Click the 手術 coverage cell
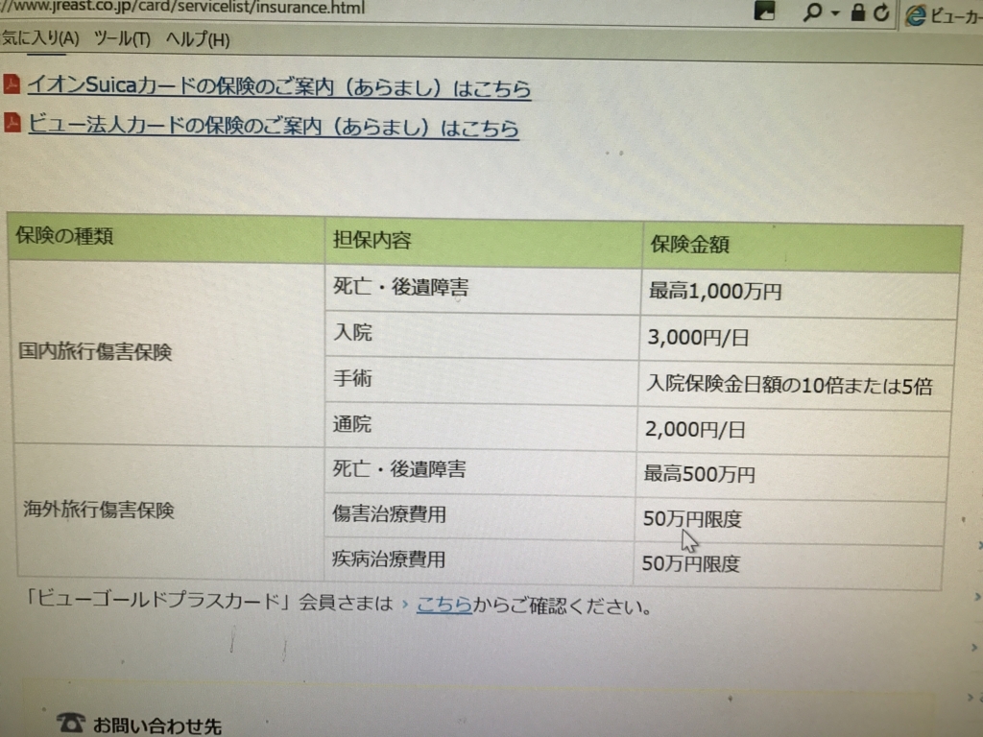The width and height of the screenshot is (983, 737). point(482,380)
